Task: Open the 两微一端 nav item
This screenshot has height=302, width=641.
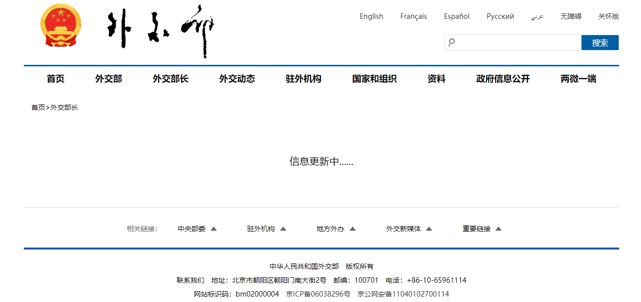Action: point(578,79)
